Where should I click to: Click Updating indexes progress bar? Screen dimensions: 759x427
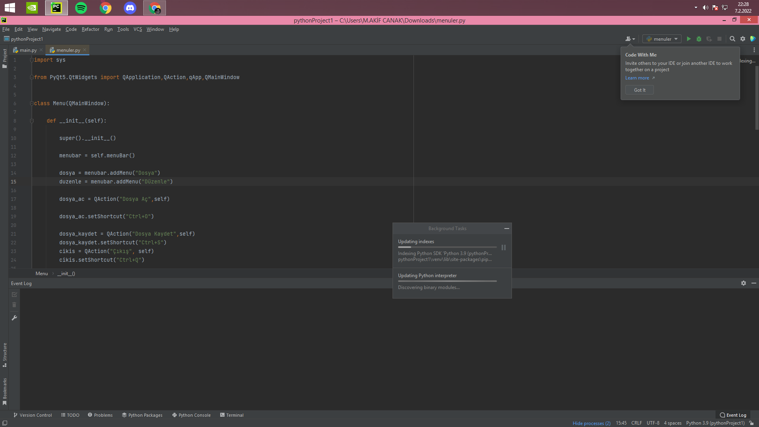tap(447, 247)
